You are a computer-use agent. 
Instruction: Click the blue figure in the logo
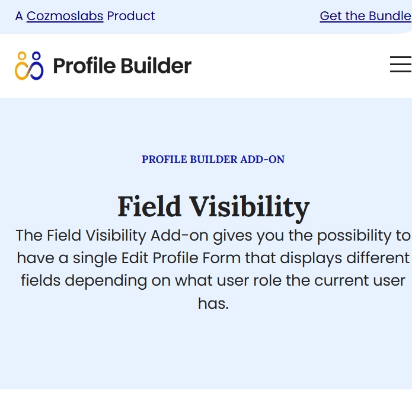[37, 66]
